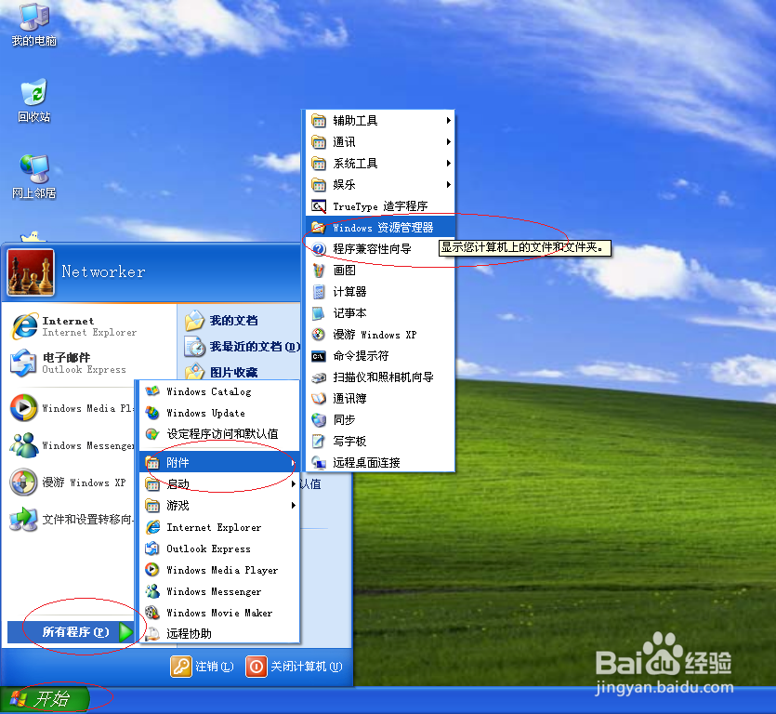Expand the 附件 submenu
This screenshot has width=776, height=714.
pos(219,462)
